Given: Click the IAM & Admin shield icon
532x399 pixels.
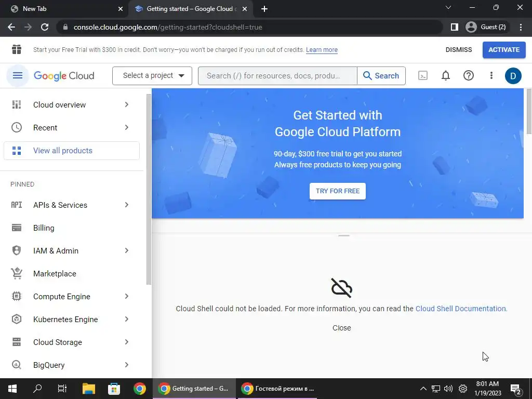Looking at the screenshot, I should tap(17, 250).
